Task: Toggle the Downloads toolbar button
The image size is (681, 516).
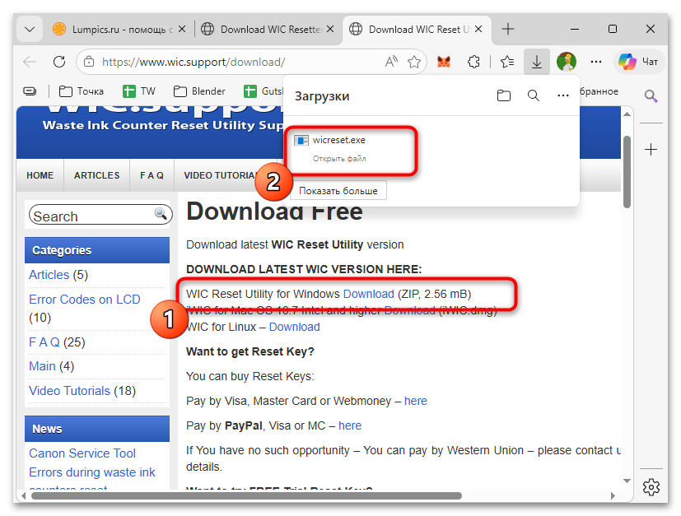Action: click(x=537, y=62)
